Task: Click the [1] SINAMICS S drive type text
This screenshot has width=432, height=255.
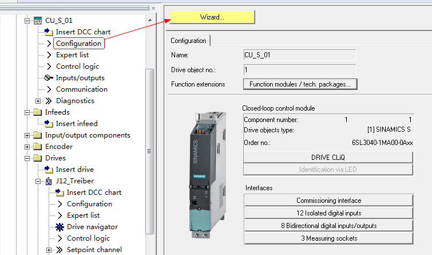Action: pos(389,130)
